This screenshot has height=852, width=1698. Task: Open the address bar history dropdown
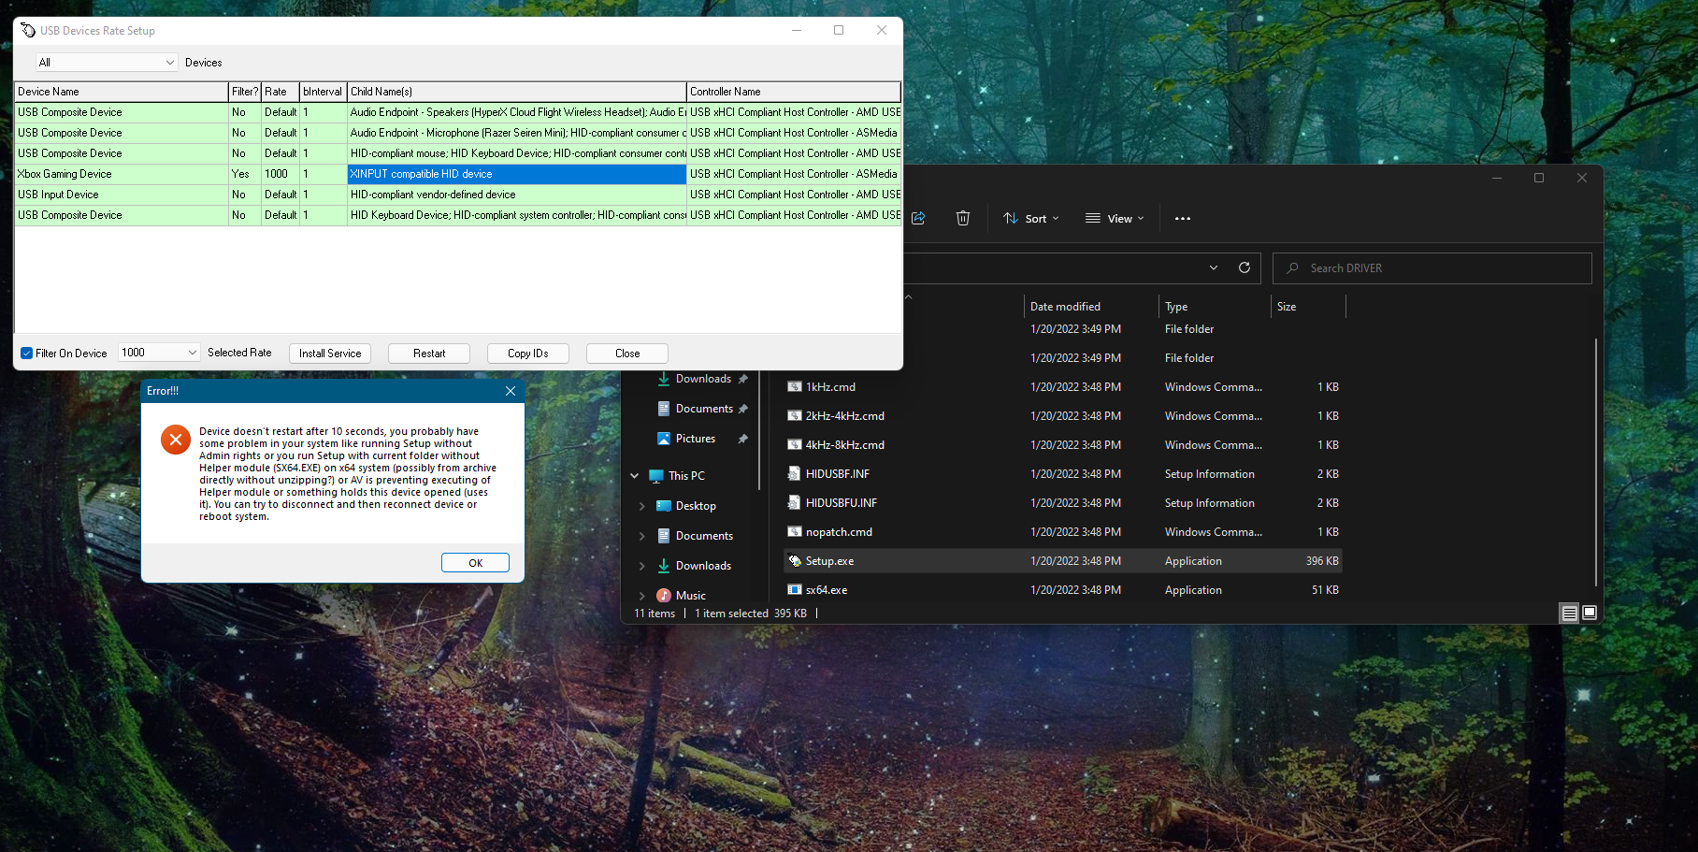coord(1213,267)
